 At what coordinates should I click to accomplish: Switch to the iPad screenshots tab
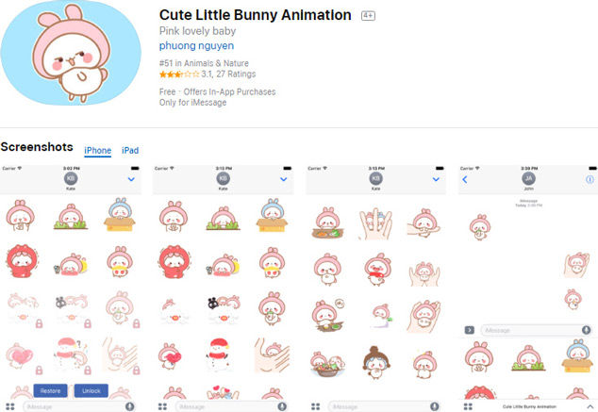point(130,151)
